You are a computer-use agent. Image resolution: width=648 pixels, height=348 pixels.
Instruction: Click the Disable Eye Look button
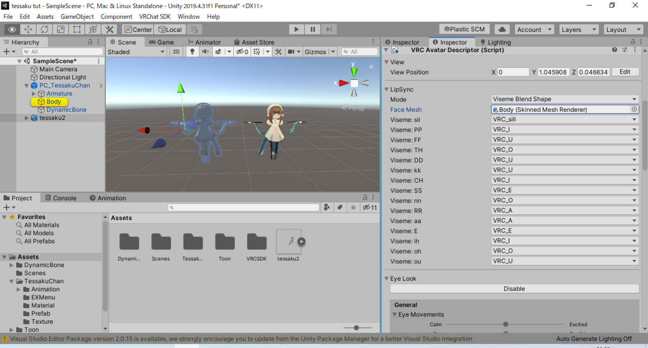514,289
